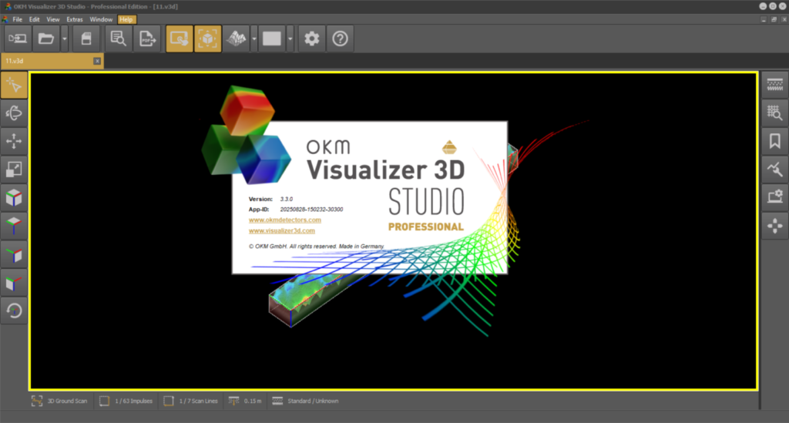Image resolution: width=789 pixels, height=423 pixels.
Task: Open the SD card import icon
Action: [x=87, y=39]
